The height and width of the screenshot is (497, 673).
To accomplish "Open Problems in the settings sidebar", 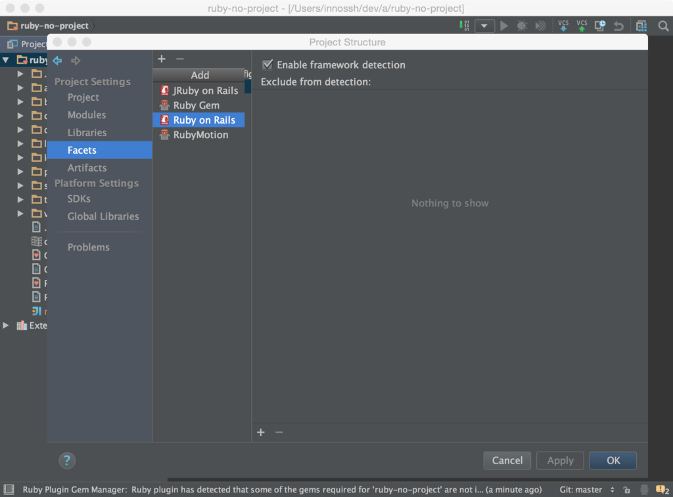I will point(89,247).
